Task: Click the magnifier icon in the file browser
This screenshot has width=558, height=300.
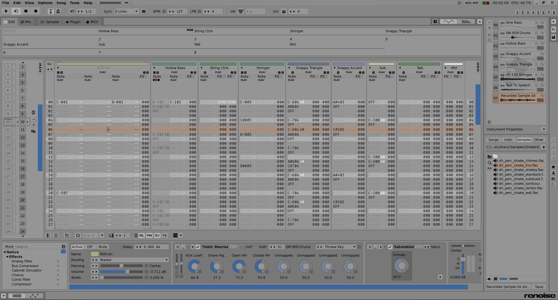Action: pos(489,163)
